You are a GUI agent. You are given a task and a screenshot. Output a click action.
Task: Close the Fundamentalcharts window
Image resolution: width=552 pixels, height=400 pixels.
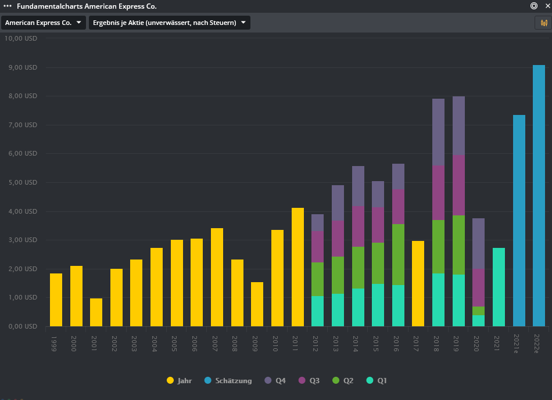tap(548, 6)
